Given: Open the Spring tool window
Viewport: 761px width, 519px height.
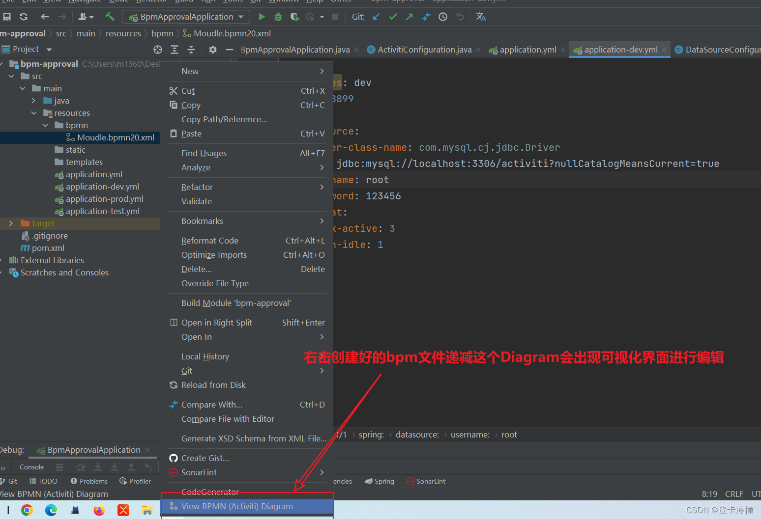Looking at the screenshot, I should pos(380,481).
